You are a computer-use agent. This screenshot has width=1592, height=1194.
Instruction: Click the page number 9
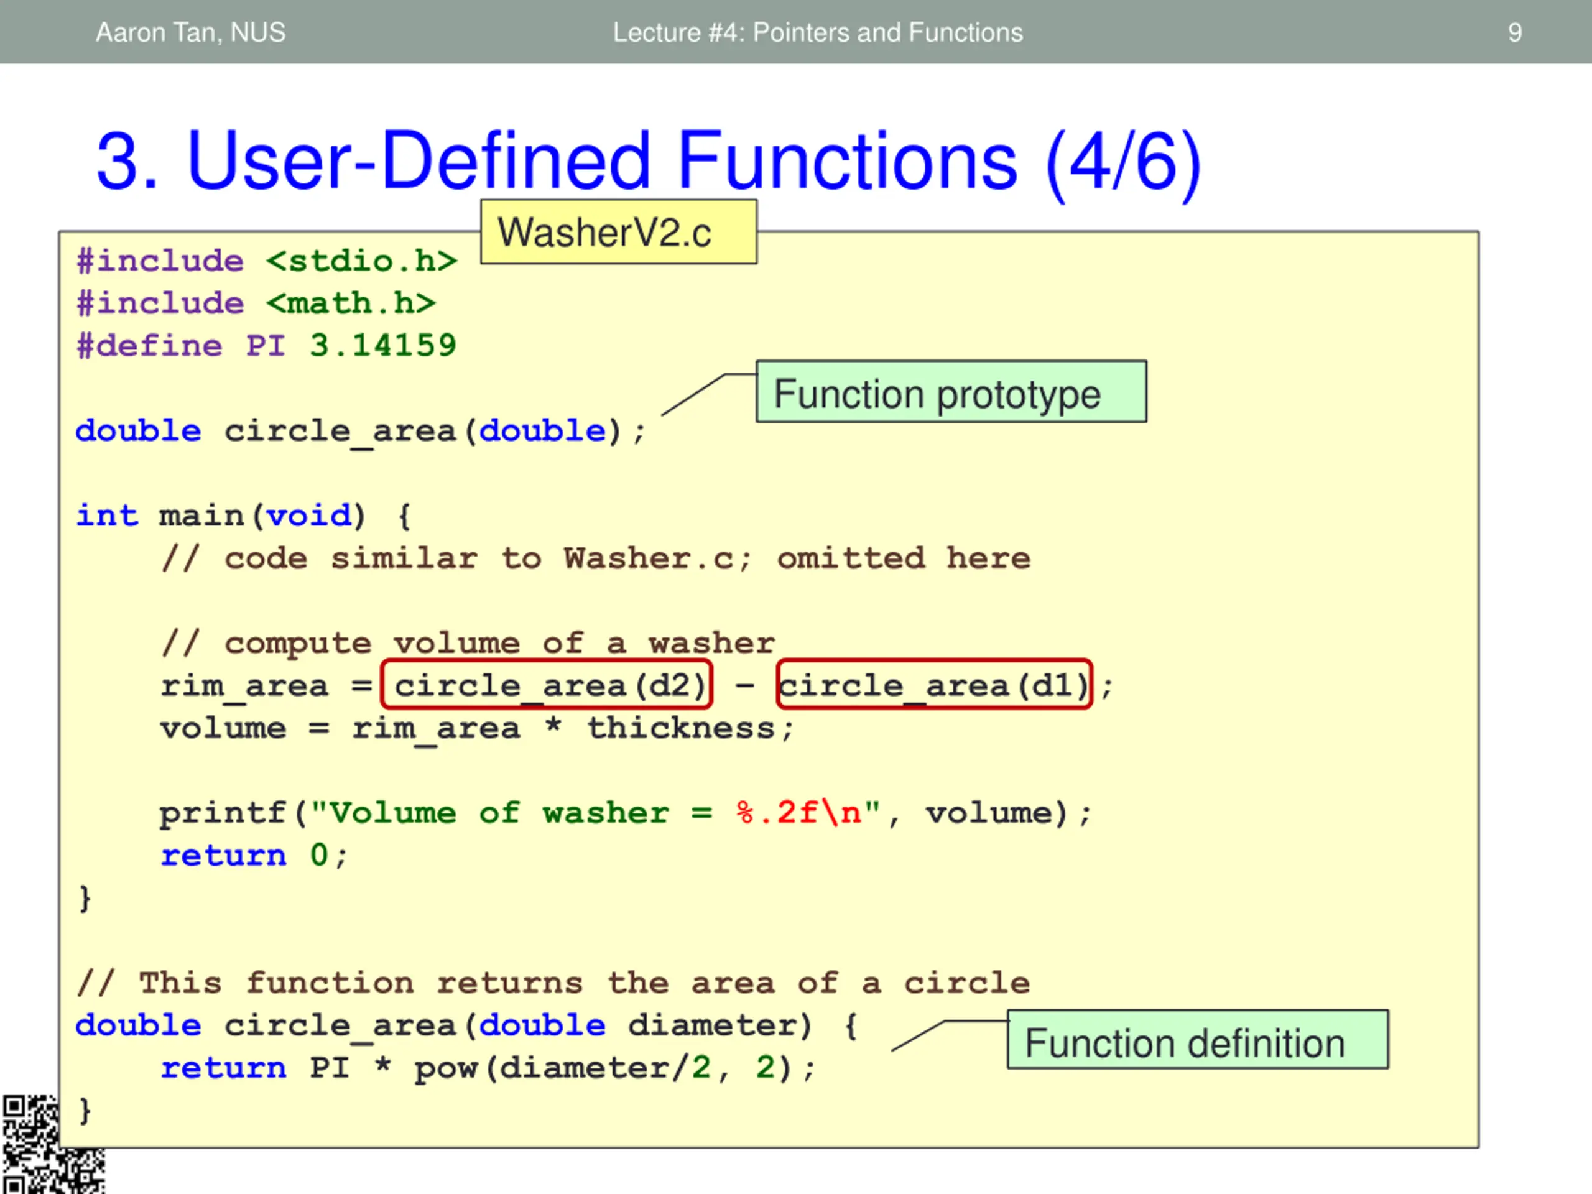point(1514,33)
